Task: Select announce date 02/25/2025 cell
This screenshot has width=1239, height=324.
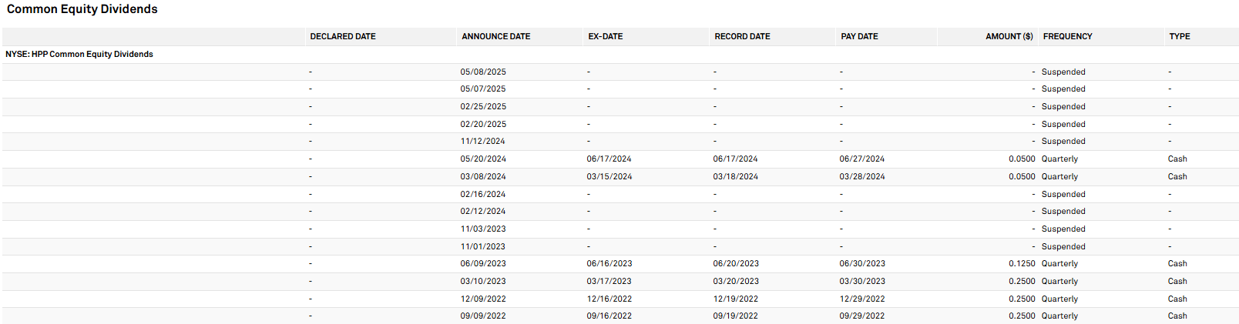Action: (483, 107)
